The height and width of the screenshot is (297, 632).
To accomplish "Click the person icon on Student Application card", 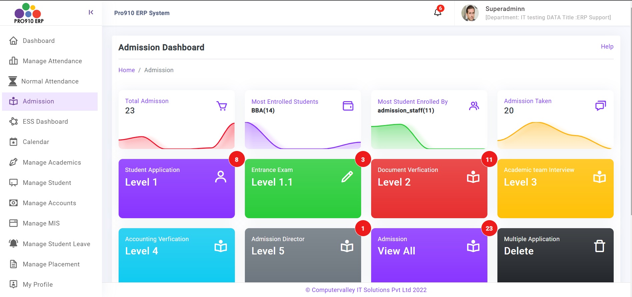I will point(221,177).
